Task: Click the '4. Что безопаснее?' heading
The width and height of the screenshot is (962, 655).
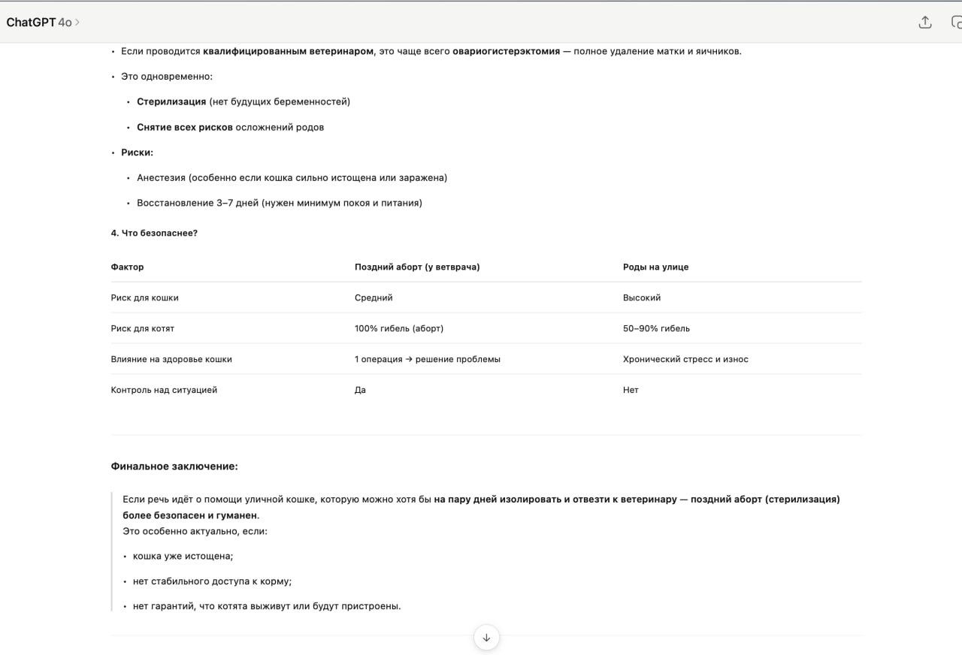Action: tap(154, 233)
